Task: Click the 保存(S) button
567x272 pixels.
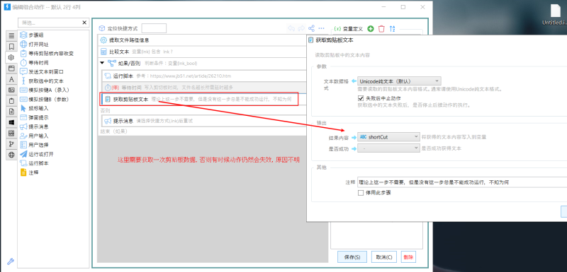Action: [x=352, y=257]
